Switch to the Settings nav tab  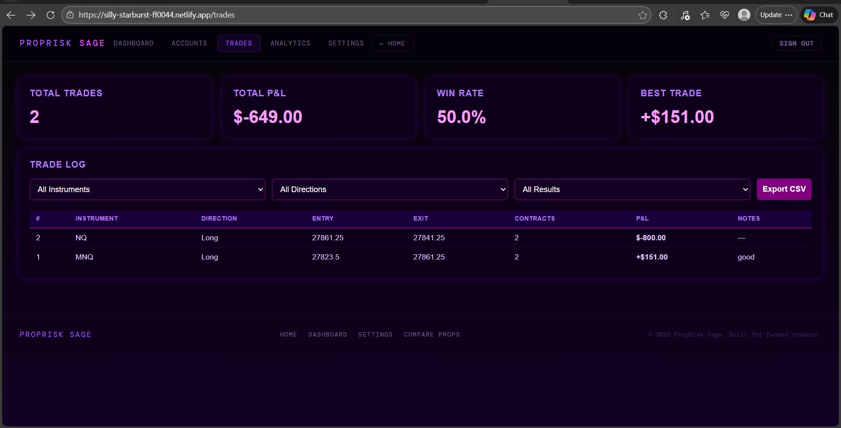pyautogui.click(x=346, y=43)
